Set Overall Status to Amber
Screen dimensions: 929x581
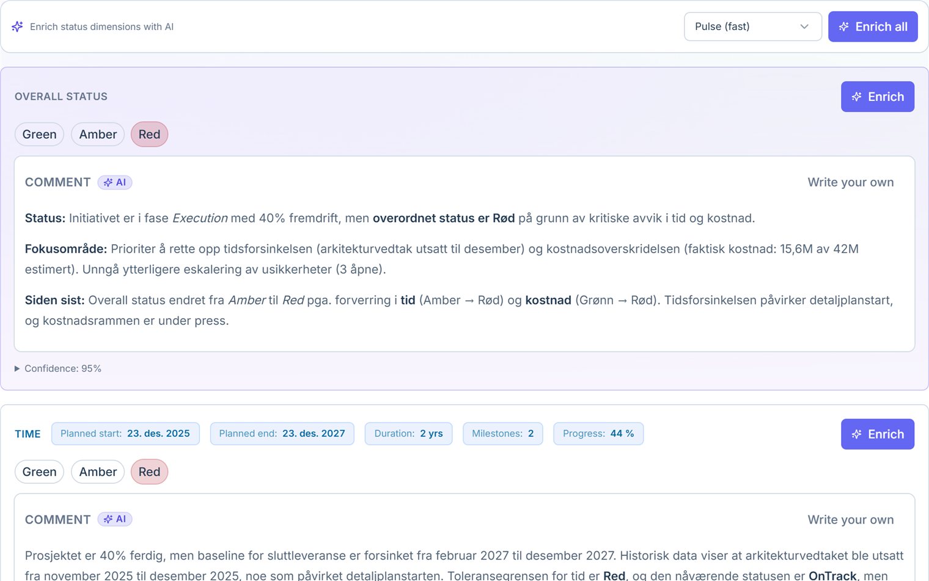click(x=98, y=135)
